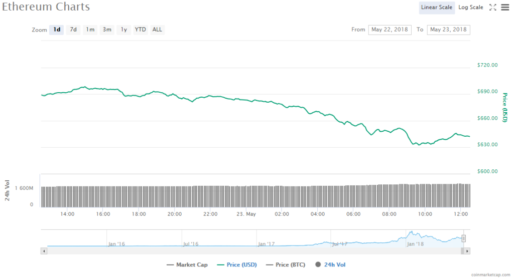Set zoom range to 1m
The image size is (514, 278).
(x=90, y=30)
